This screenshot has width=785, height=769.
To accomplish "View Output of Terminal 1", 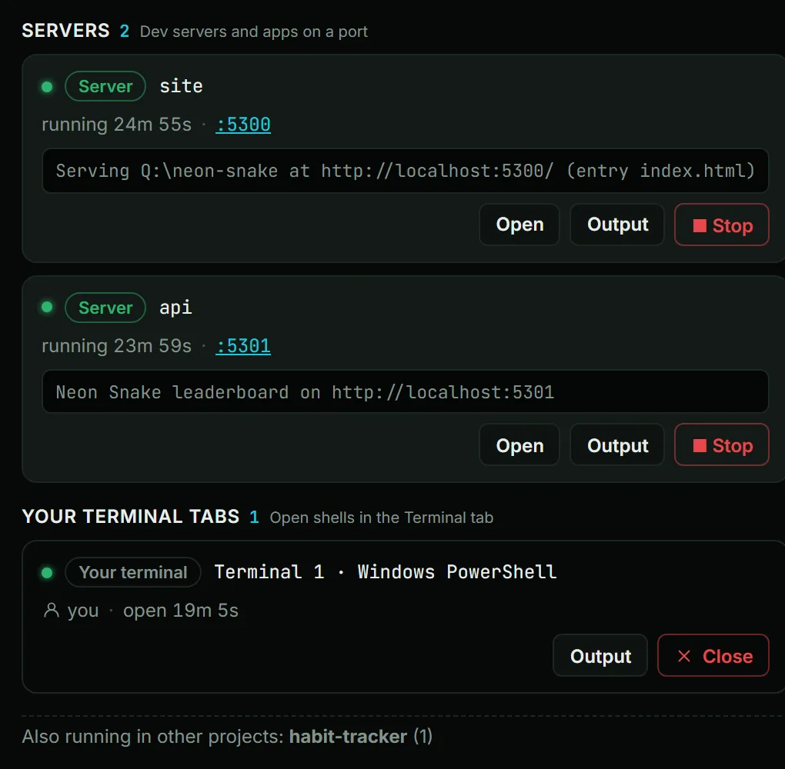I will tap(600, 655).
